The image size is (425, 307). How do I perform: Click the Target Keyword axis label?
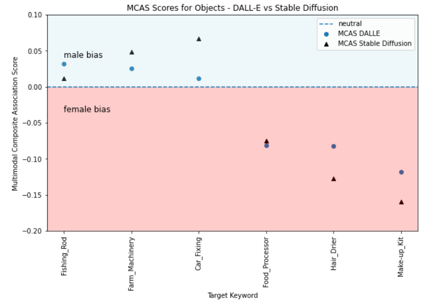pyautogui.click(x=233, y=295)
